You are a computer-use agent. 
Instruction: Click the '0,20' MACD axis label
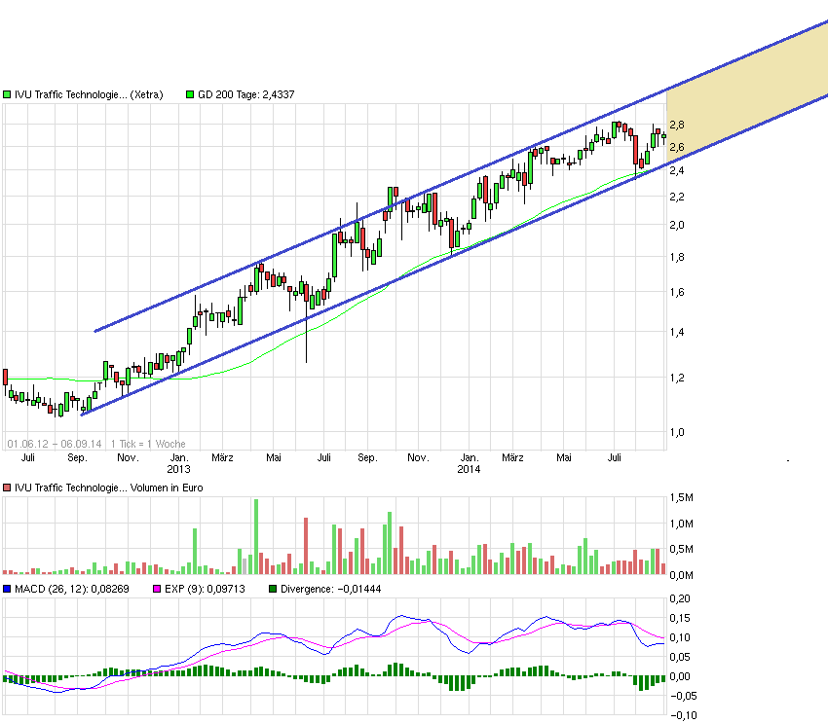coord(680,599)
